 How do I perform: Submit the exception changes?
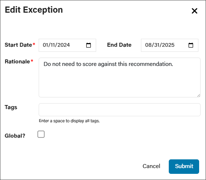[184, 167]
